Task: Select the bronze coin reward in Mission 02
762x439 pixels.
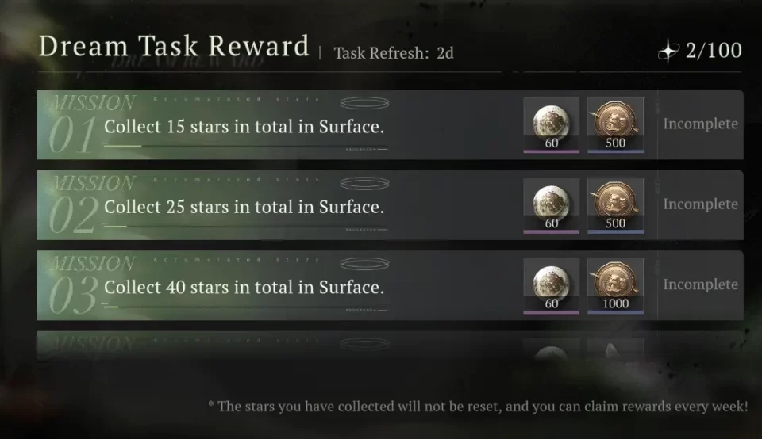Action: pos(615,204)
